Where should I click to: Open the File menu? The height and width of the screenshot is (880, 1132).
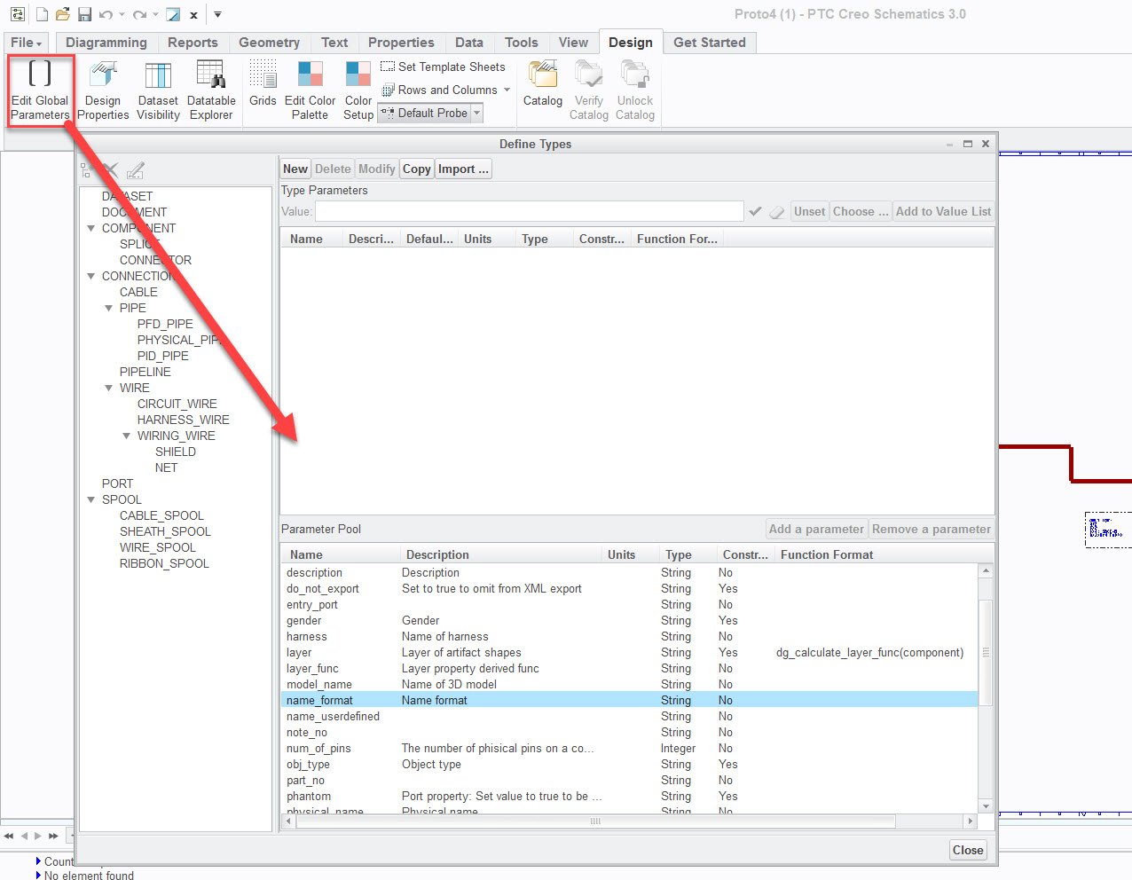(26, 43)
